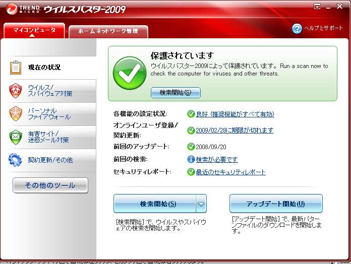The image size is (351, 264).
Task: Click the red biohazard shield icon
Action: (x=16, y=91)
